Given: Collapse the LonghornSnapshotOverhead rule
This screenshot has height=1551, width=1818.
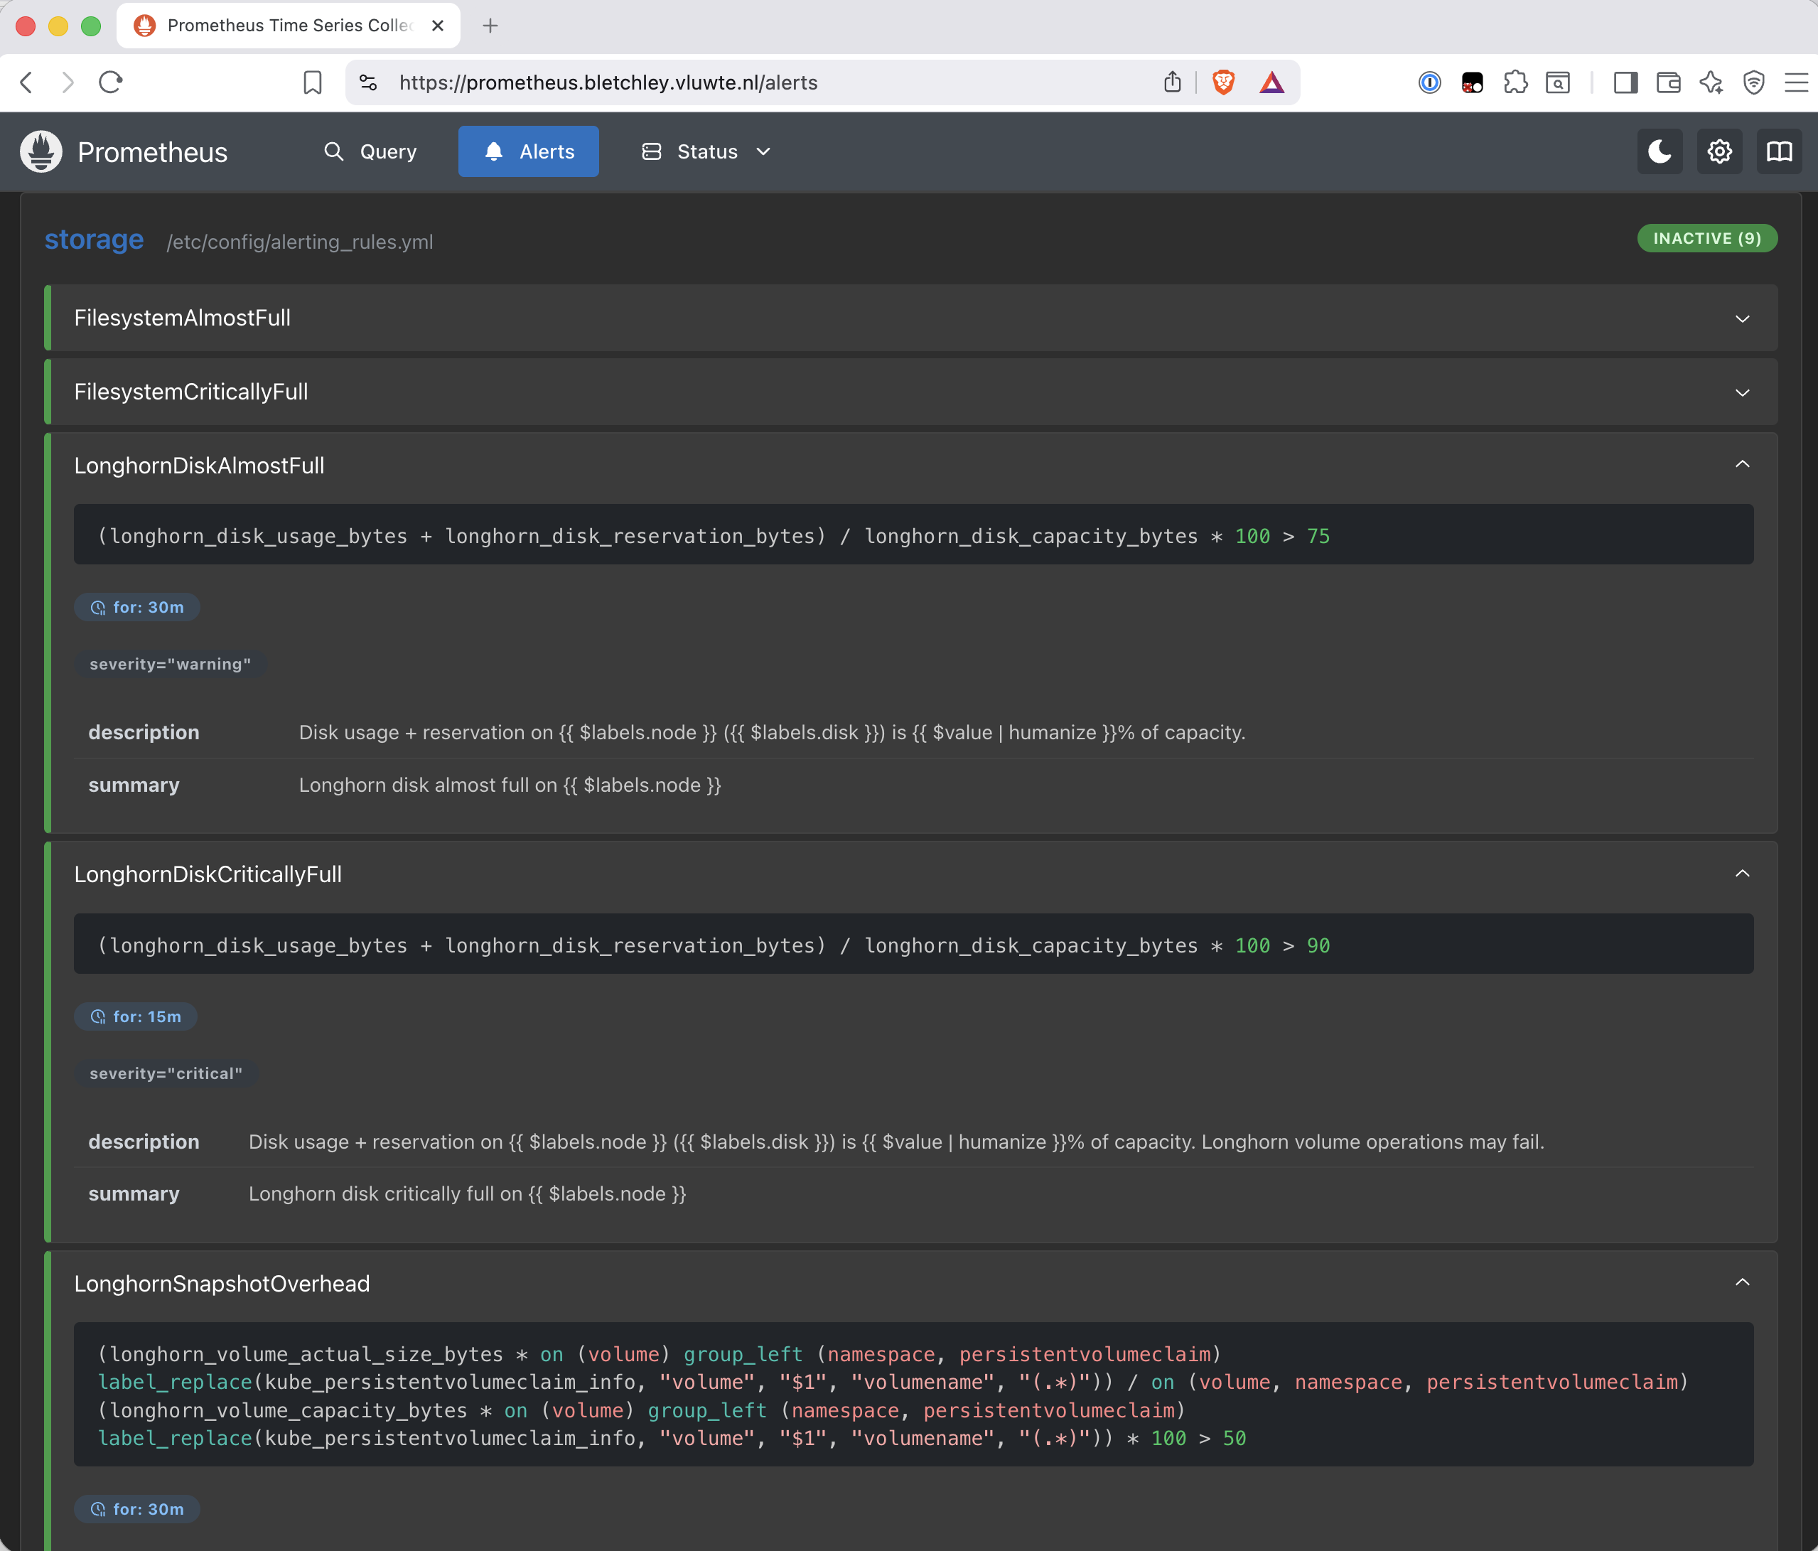Looking at the screenshot, I should (x=1742, y=1282).
